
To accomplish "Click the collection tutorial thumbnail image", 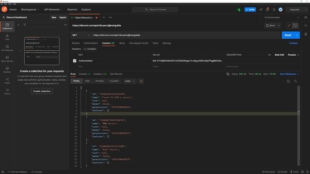I will (x=42, y=51).
